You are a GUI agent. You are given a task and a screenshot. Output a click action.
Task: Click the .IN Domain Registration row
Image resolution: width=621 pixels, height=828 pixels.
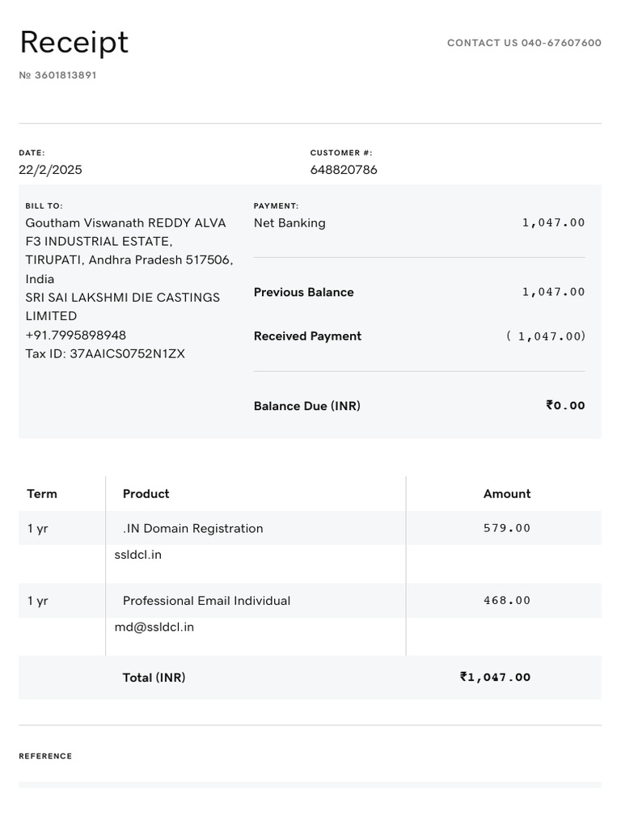(x=192, y=528)
